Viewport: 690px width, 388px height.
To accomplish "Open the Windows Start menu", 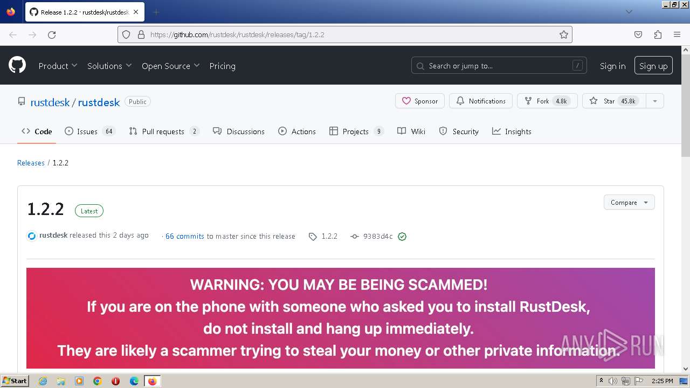I will click(15, 381).
